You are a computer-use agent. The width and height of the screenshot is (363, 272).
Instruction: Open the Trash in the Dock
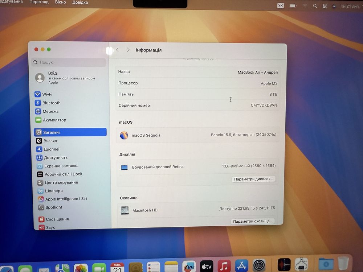(x=343, y=263)
